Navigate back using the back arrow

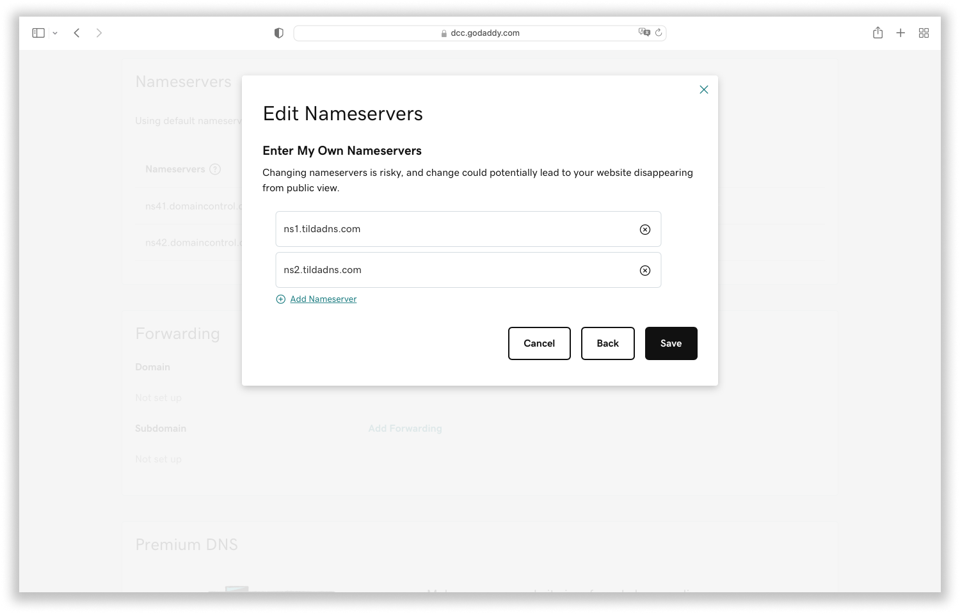tap(77, 33)
